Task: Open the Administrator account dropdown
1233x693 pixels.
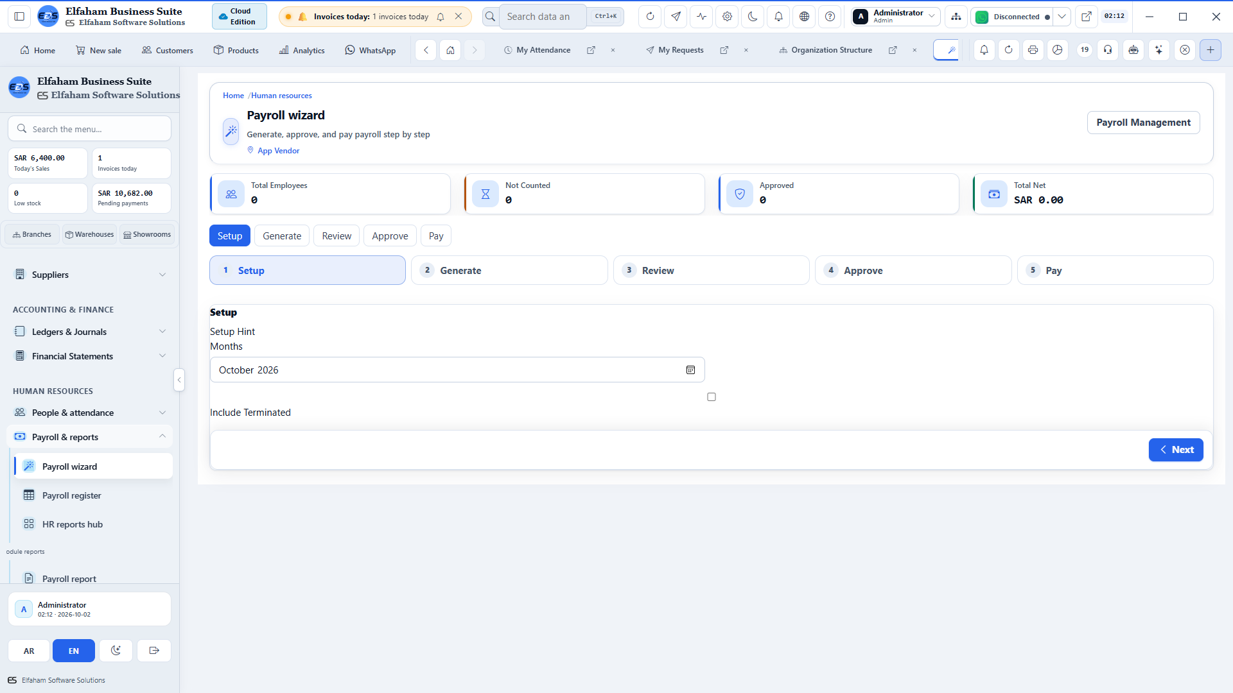Action: (896, 17)
